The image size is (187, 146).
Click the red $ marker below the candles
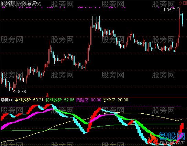coord(47,95)
